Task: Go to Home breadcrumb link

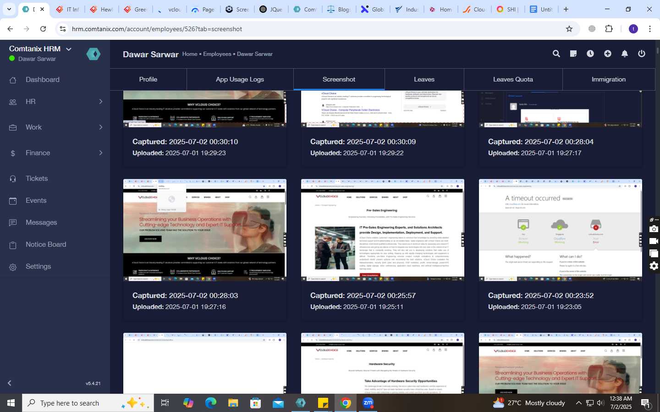Action: pos(189,54)
